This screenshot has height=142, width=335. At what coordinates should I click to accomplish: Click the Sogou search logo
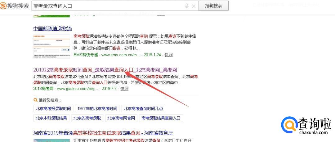coord(15,6)
